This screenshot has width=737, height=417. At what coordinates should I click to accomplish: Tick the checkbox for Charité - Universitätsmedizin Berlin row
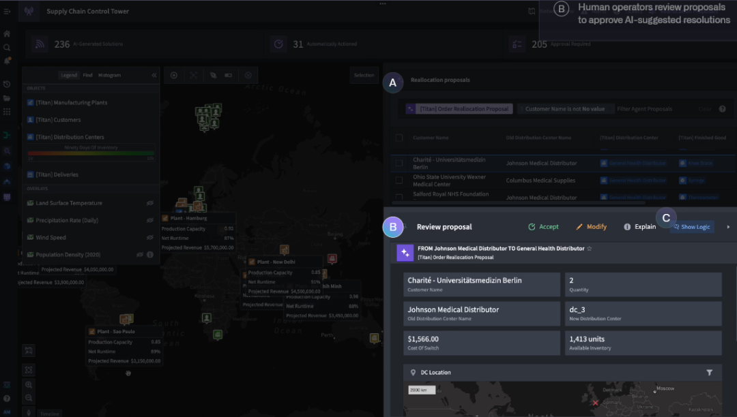399,164
